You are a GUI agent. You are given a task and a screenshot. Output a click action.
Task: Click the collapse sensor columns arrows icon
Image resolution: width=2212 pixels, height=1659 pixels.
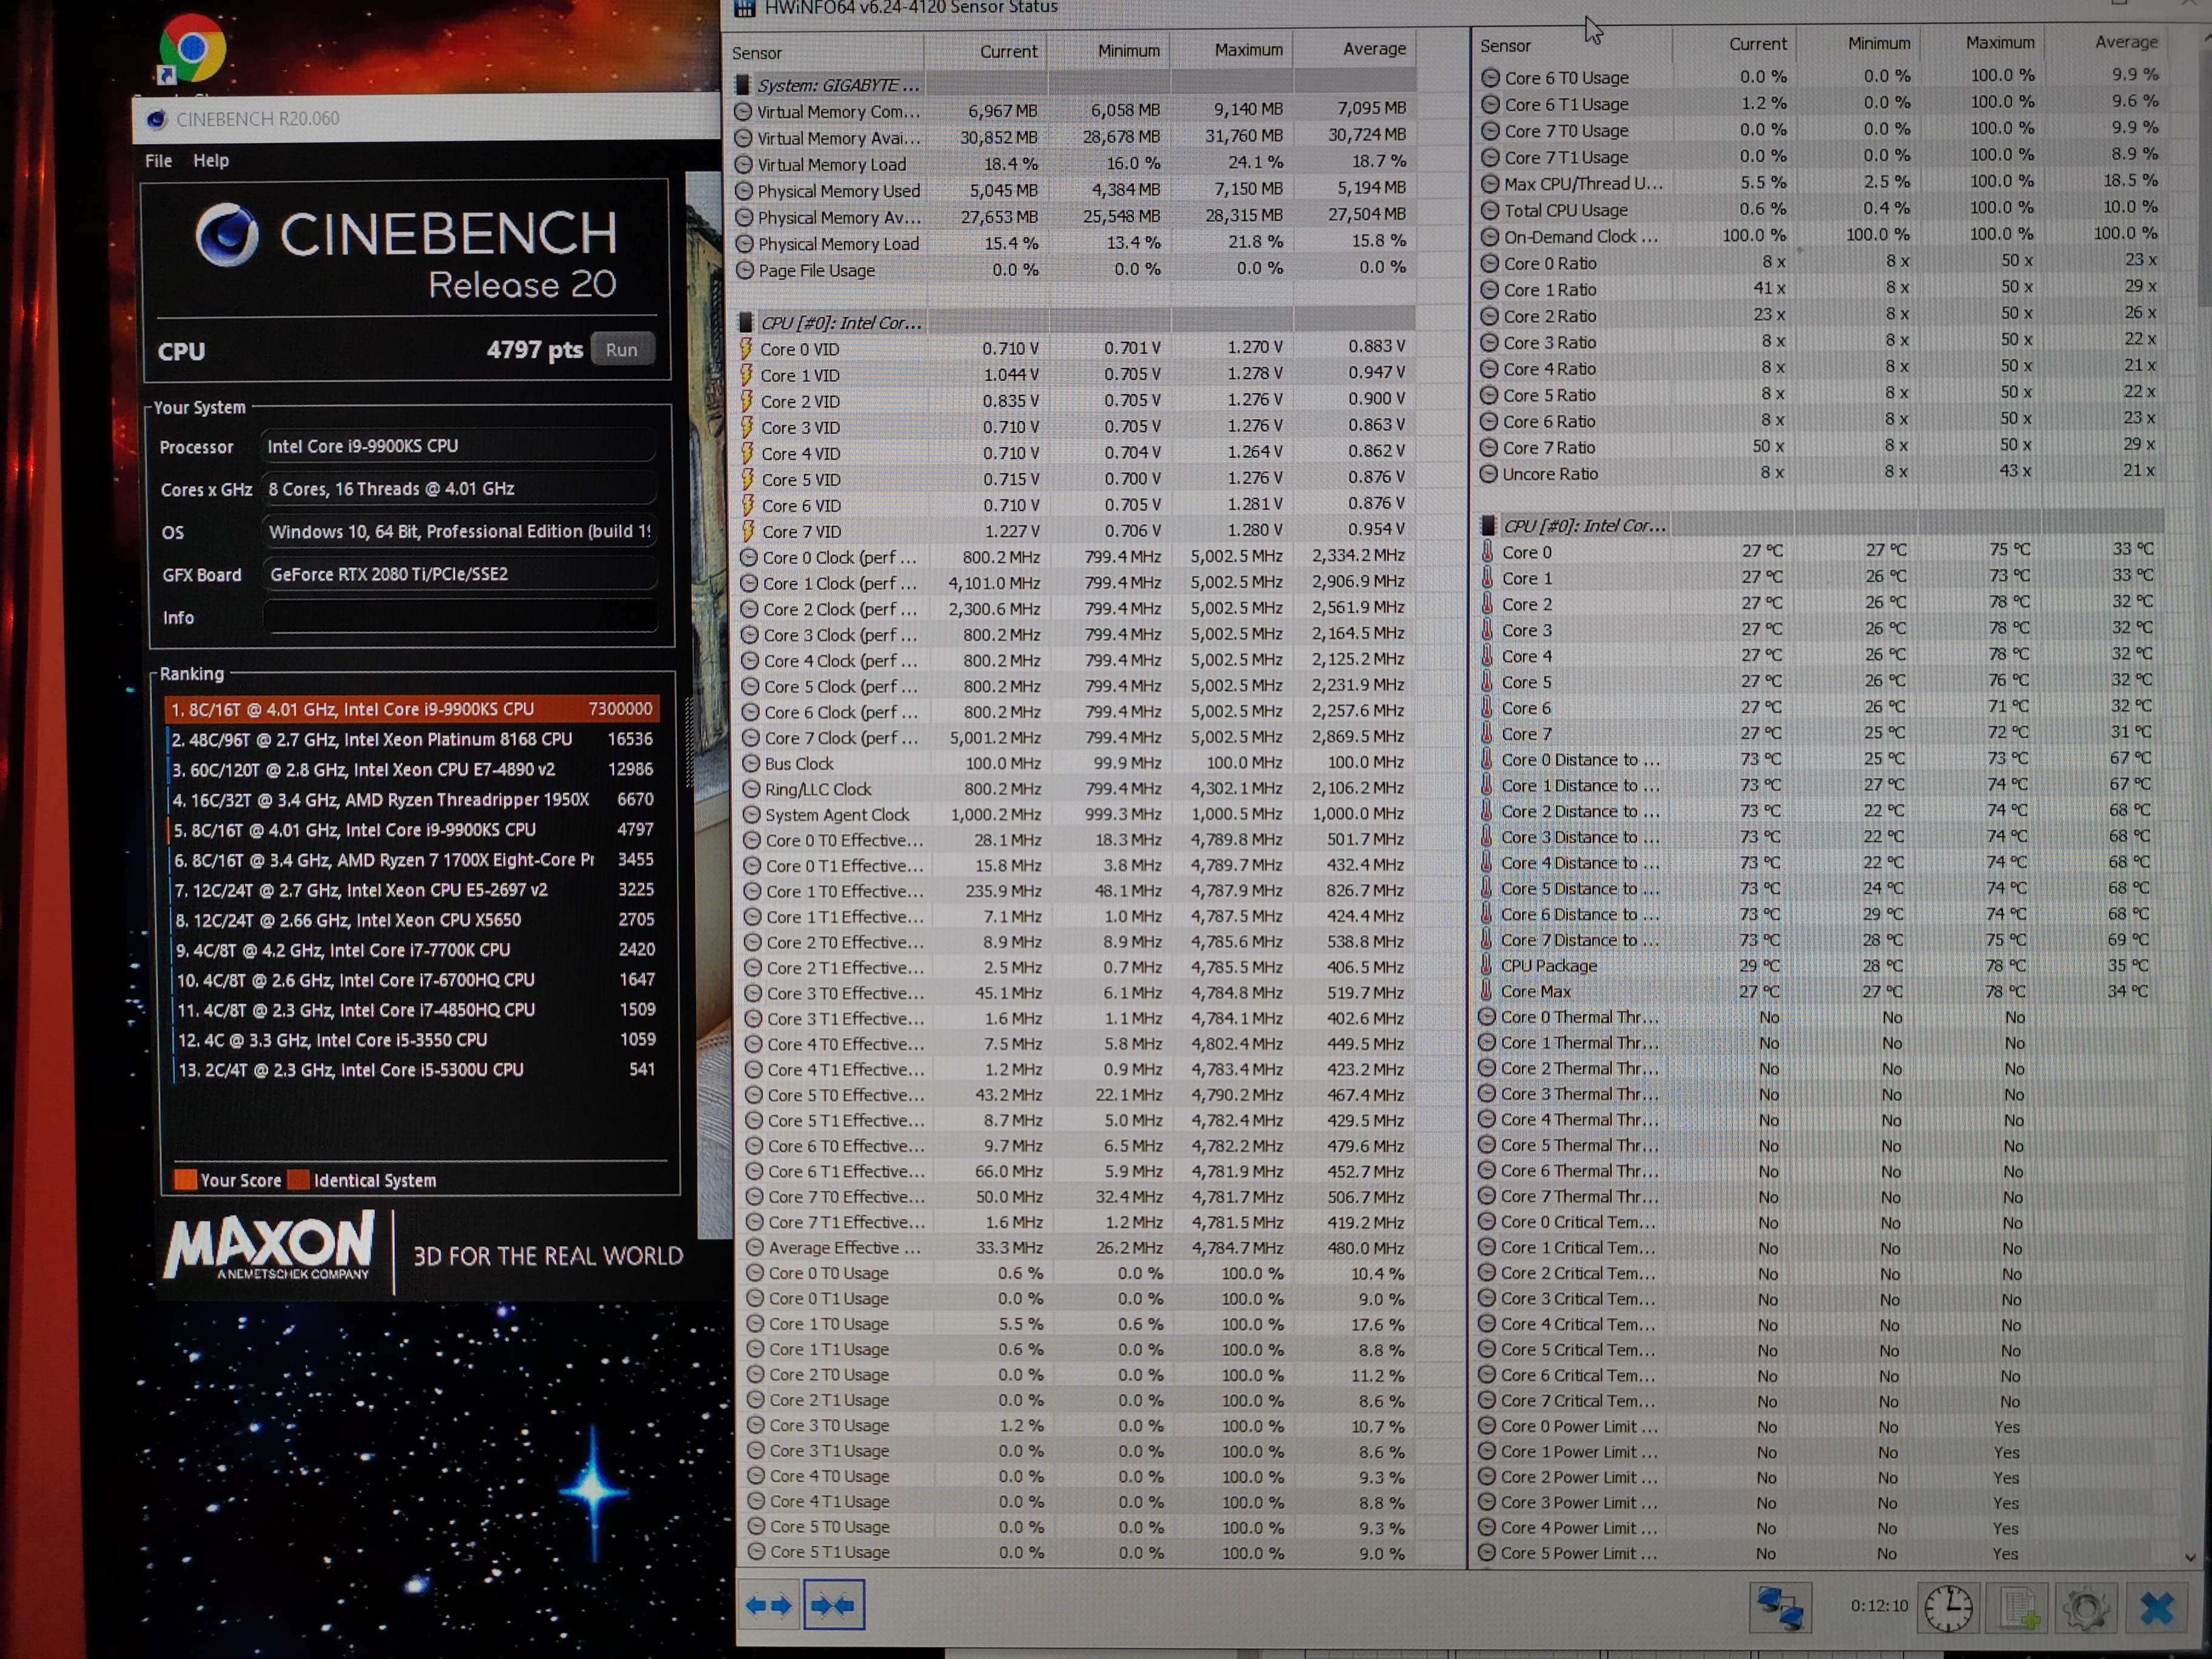[x=833, y=1605]
